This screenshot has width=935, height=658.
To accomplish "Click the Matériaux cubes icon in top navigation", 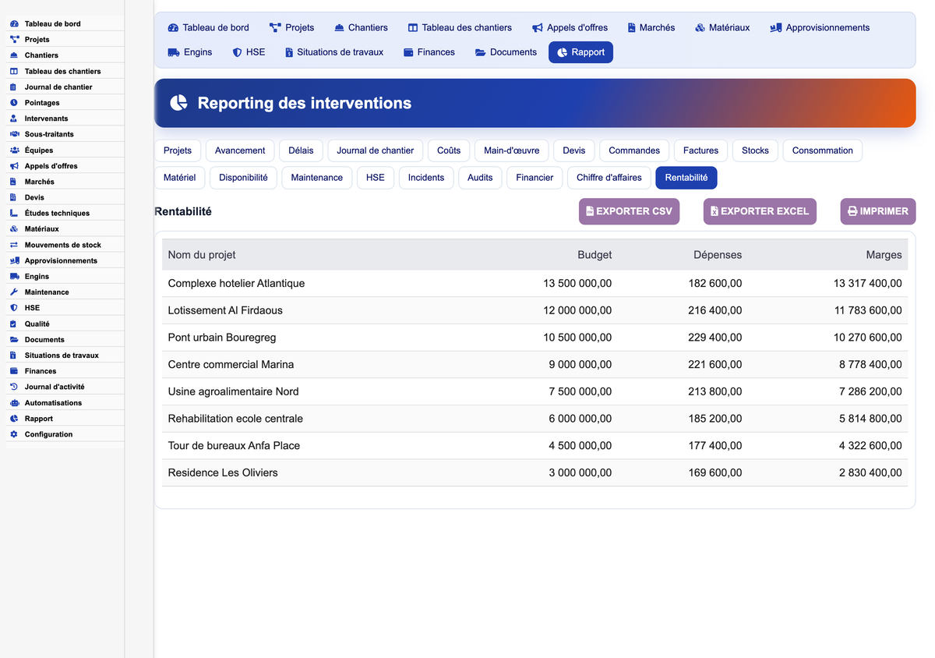I will coord(700,27).
